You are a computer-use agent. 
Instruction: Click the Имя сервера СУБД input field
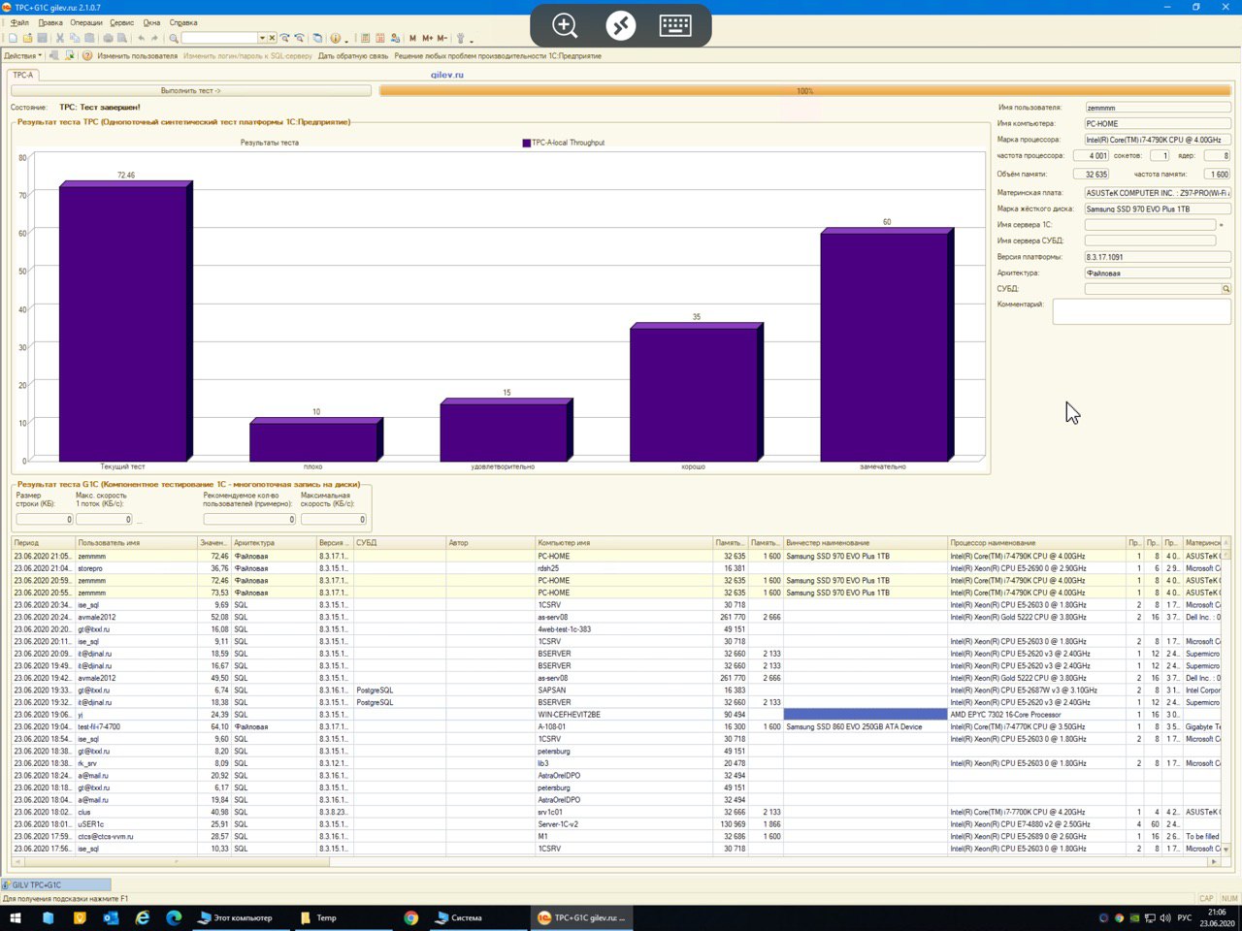pyautogui.click(x=1150, y=241)
